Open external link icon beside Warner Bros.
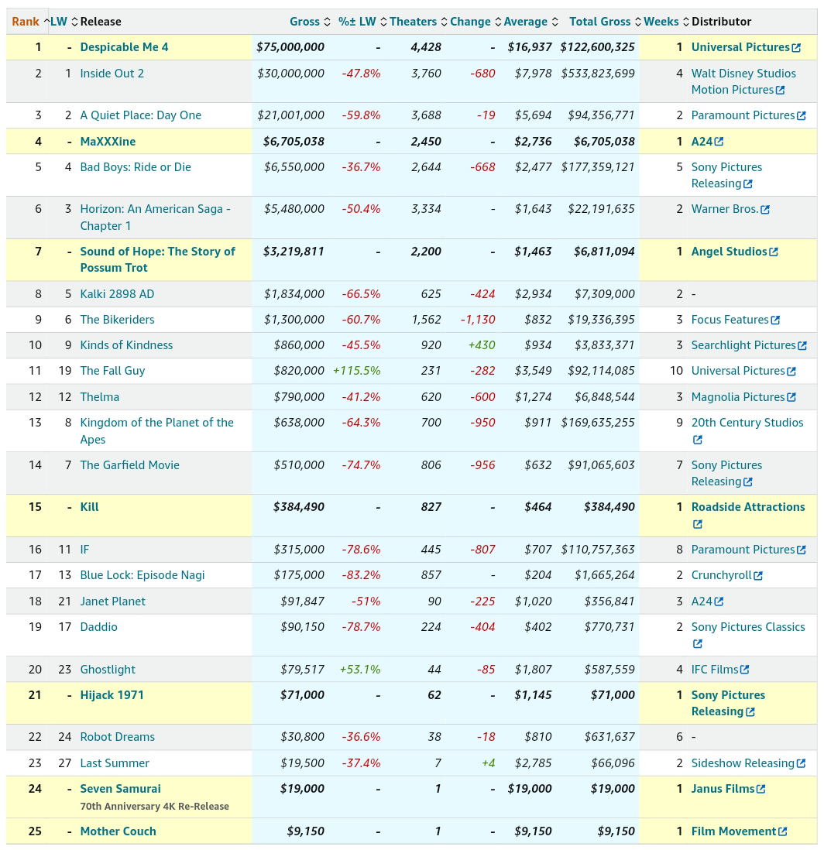 coord(765,209)
